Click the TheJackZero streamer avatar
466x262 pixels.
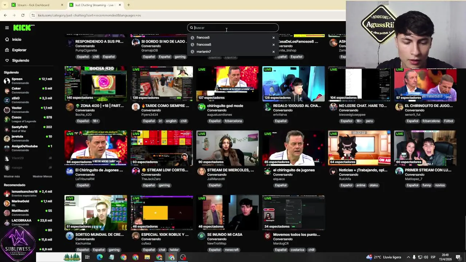(135, 171)
